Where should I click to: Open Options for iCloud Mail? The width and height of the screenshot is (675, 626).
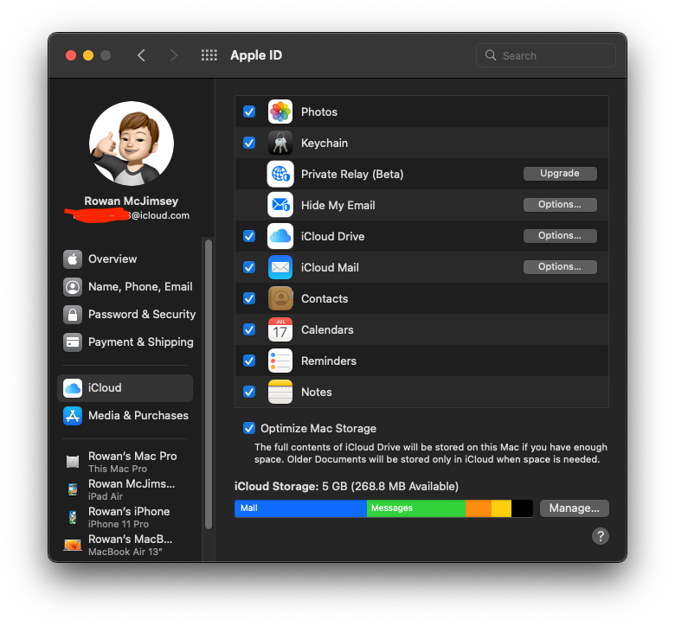tap(560, 267)
